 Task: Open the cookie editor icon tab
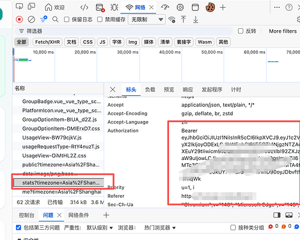(210, 8)
